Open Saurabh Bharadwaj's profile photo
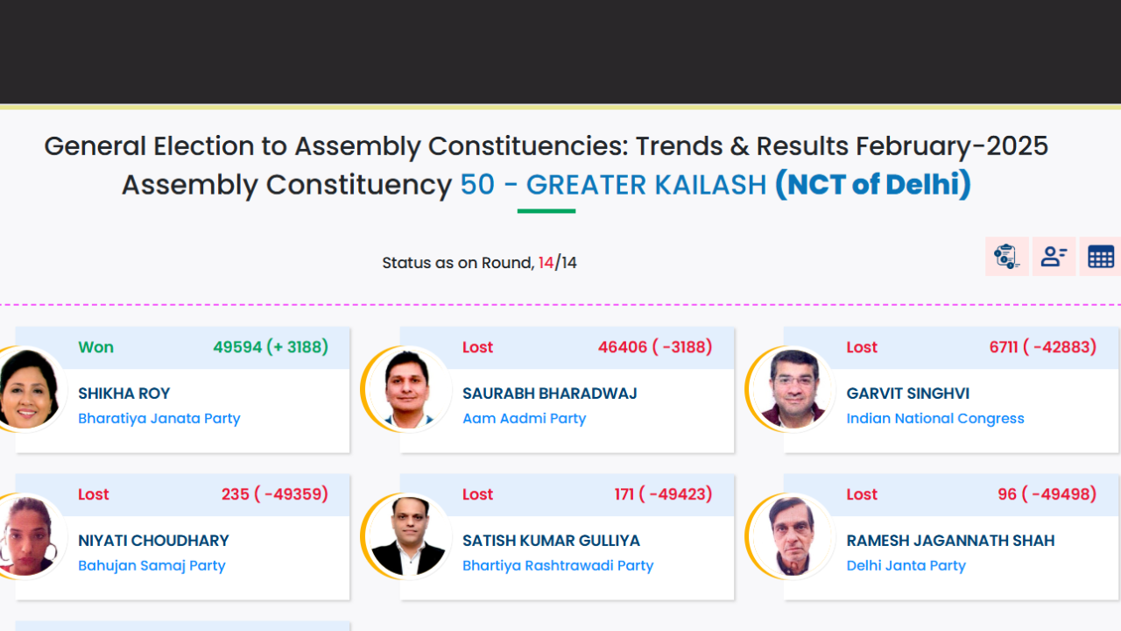Image resolution: width=1121 pixels, height=631 pixels. click(x=409, y=390)
